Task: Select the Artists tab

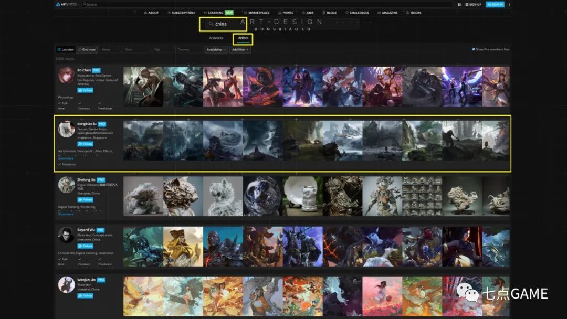Action: point(243,38)
